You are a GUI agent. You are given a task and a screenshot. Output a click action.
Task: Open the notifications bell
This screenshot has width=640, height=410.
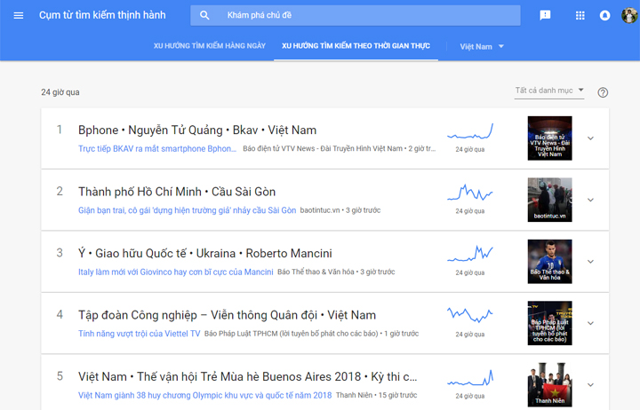605,15
